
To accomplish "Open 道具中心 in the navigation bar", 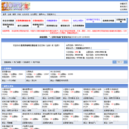I will click(x=42, y=14).
